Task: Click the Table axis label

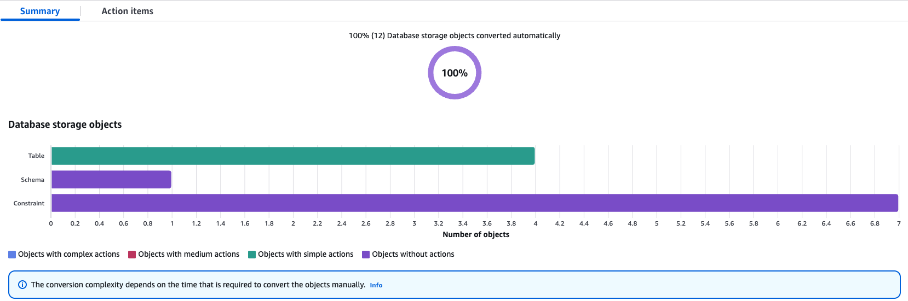Action: [x=36, y=156]
